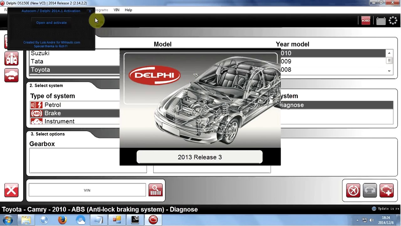Select Brake system type row
Image resolution: width=401 pixels, height=226 pixels.
[x=75, y=113]
